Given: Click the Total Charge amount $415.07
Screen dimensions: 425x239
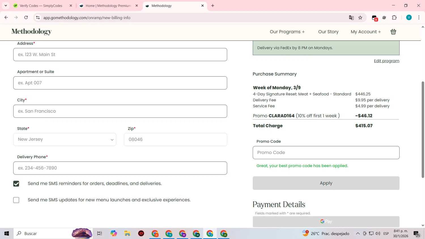Looking at the screenshot, I should 364,126.
